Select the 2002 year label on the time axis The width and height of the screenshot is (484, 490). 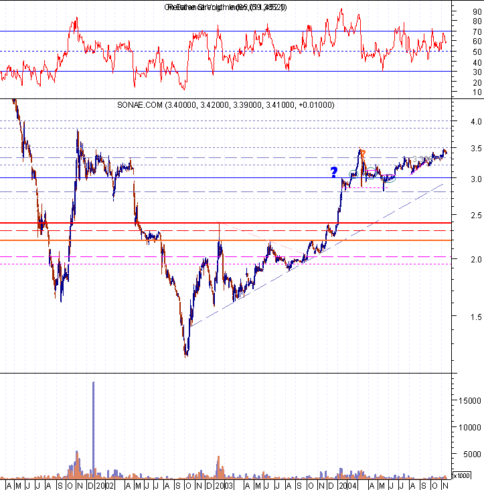click(x=105, y=485)
